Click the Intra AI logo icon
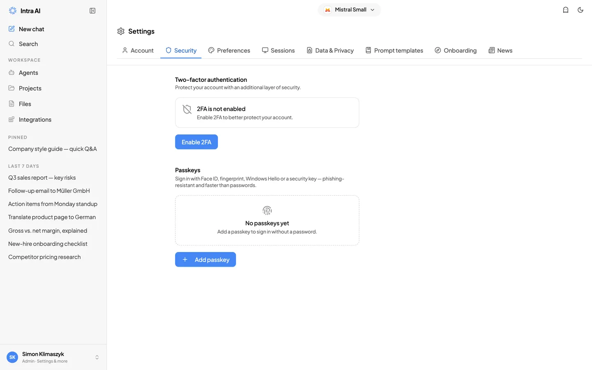592x370 pixels. tap(13, 11)
